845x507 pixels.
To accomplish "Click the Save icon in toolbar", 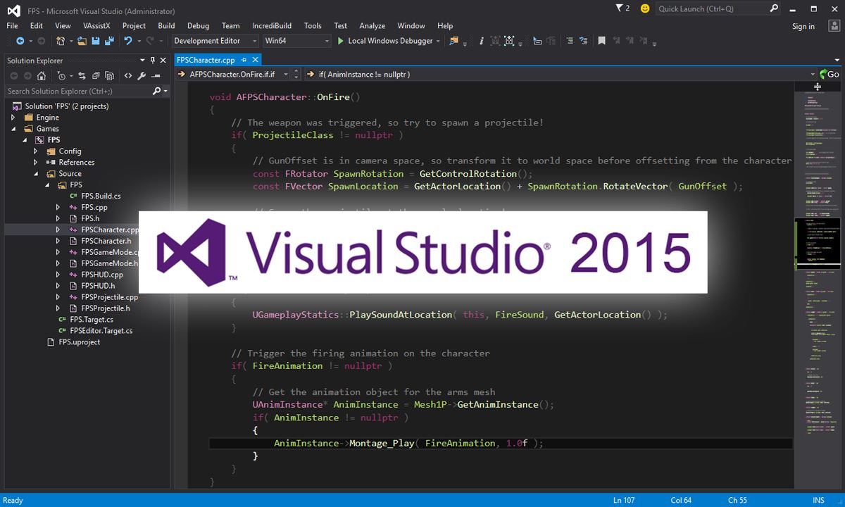I will pos(96,42).
